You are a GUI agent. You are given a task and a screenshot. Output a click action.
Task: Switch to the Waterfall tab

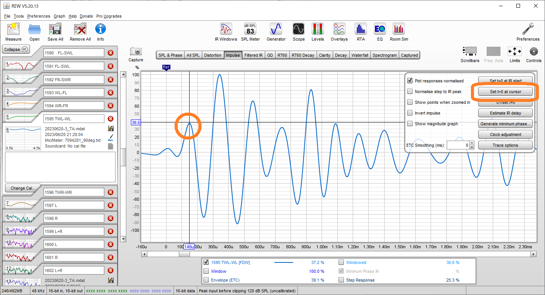click(x=360, y=55)
